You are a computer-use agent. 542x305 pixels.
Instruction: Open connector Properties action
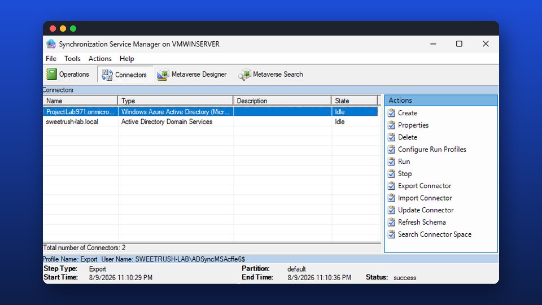point(413,125)
